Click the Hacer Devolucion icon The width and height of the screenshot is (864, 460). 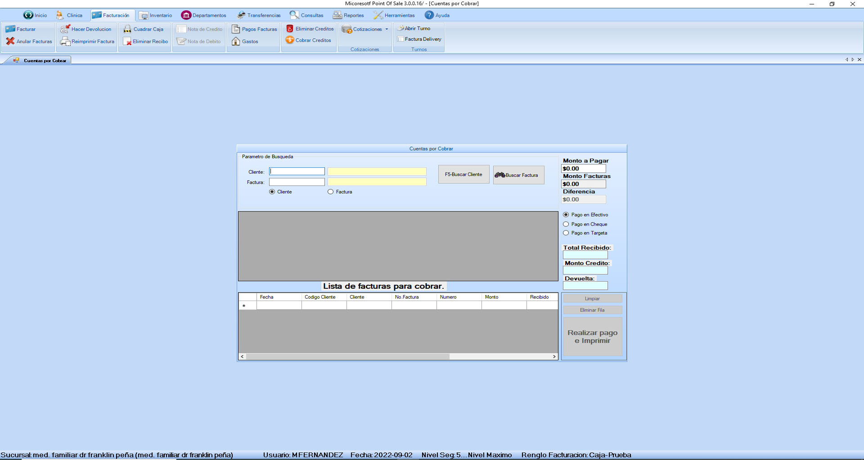pyautogui.click(x=65, y=29)
